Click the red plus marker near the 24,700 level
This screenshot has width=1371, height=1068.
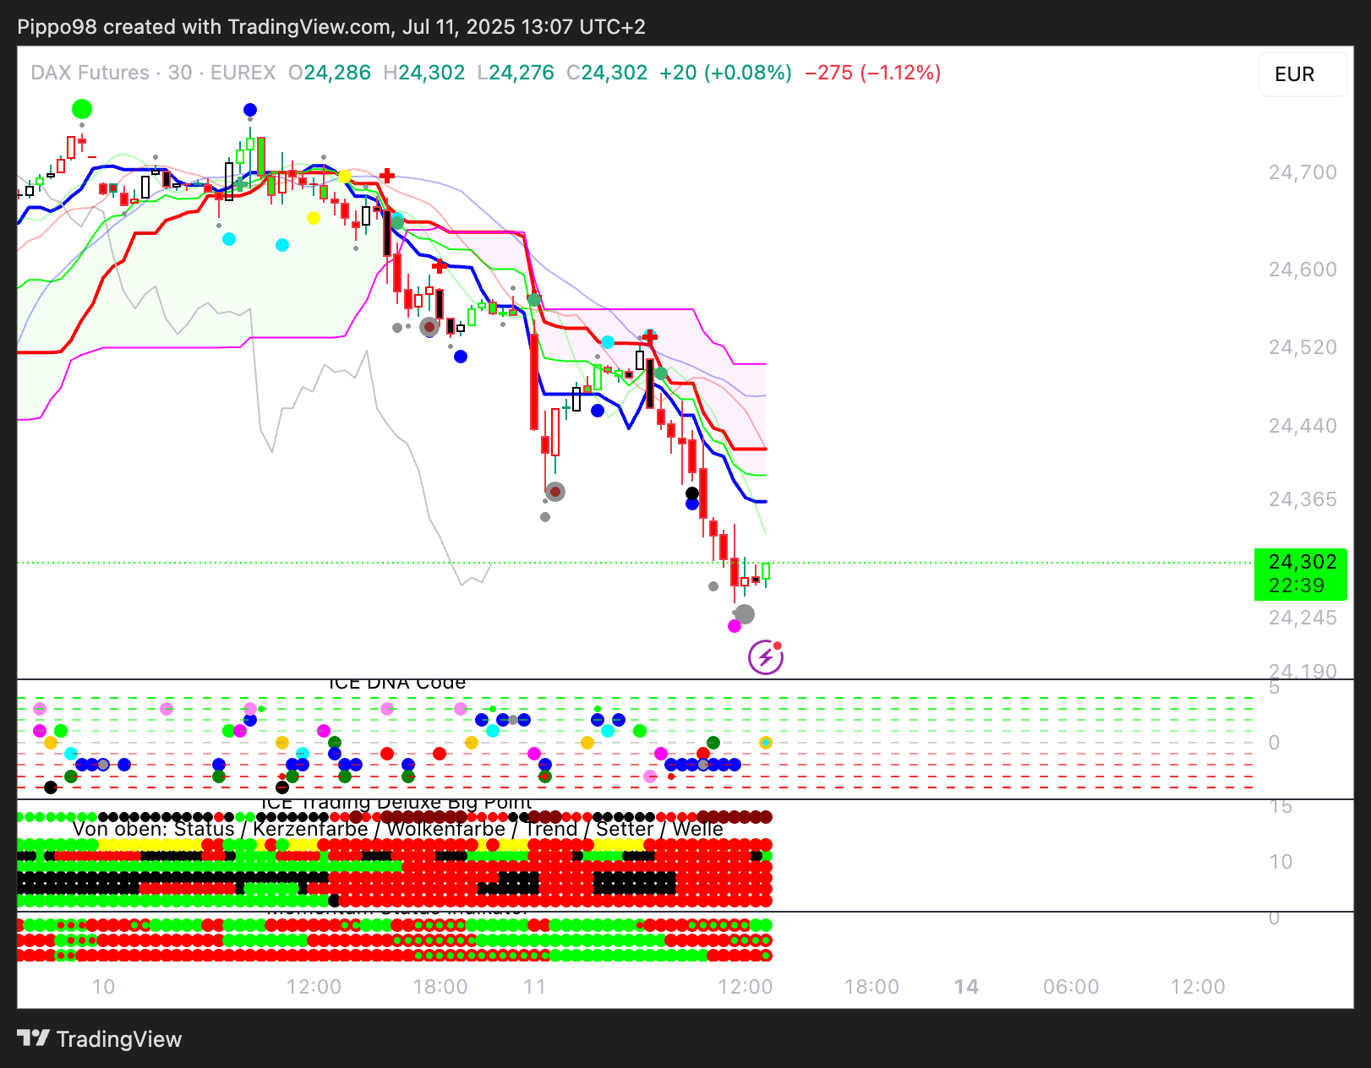[x=387, y=176]
